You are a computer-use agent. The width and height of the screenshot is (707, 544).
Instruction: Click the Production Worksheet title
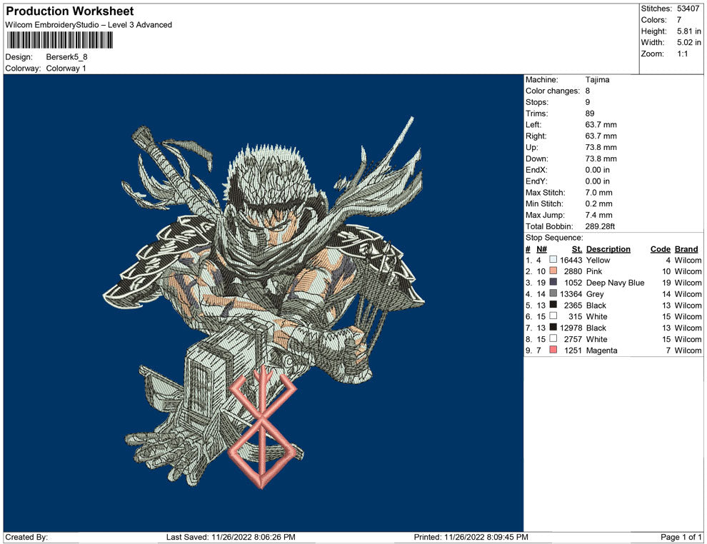(x=70, y=11)
